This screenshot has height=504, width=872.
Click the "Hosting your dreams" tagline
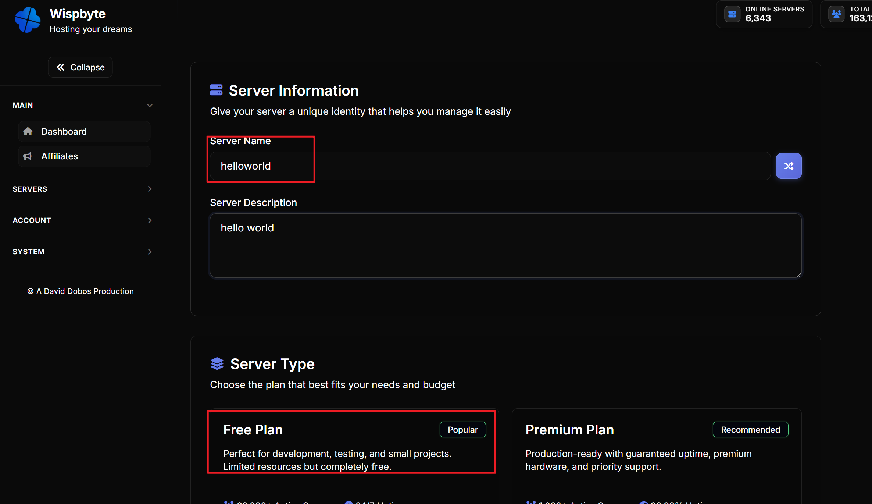91,29
